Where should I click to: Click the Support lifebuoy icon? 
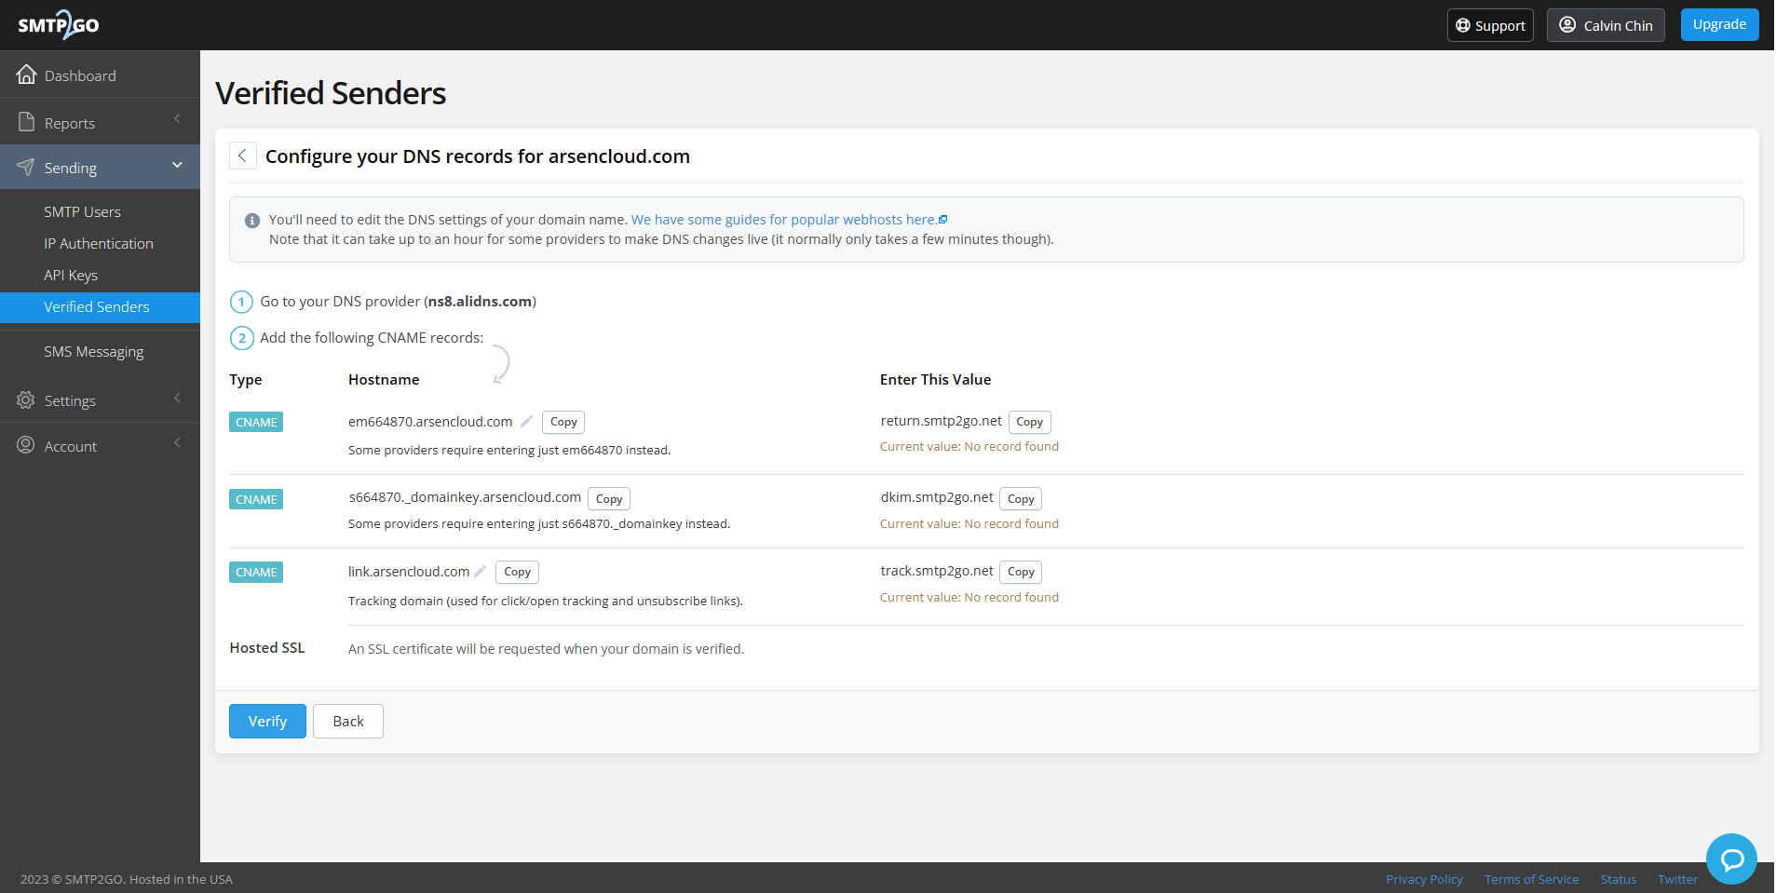[1463, 25]
